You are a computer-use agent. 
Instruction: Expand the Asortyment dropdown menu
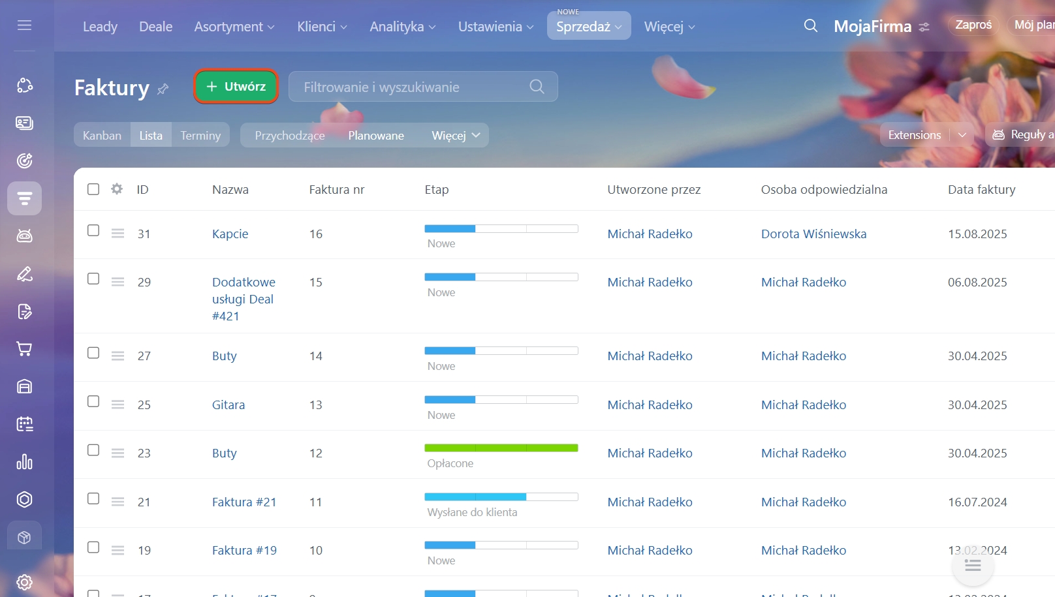(234, 27)
